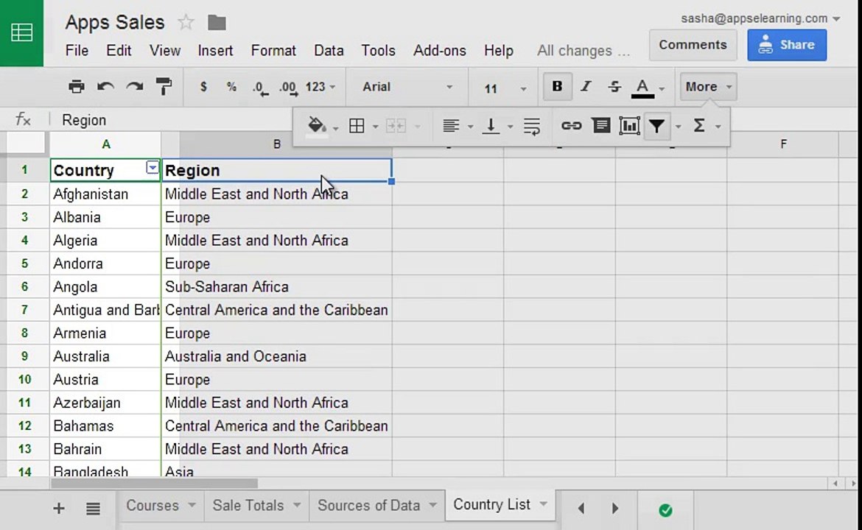Select the paint format tool

(164, 87)
